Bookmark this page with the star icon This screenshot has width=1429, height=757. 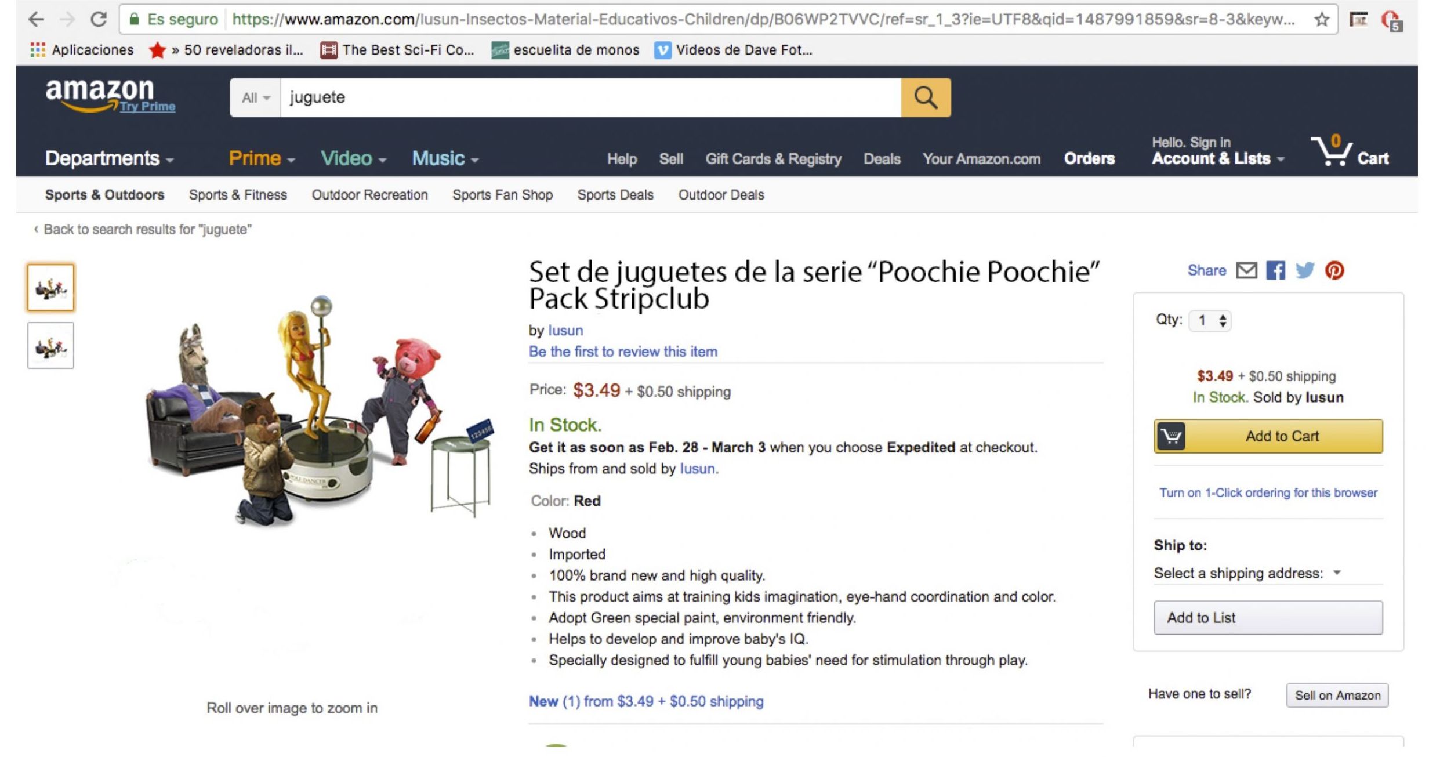pos(1322,20)
